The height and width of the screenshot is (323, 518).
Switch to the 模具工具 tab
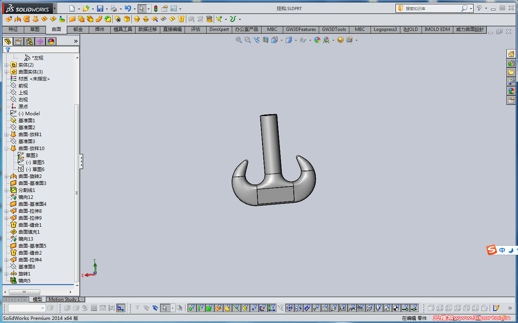coord(123,29)
